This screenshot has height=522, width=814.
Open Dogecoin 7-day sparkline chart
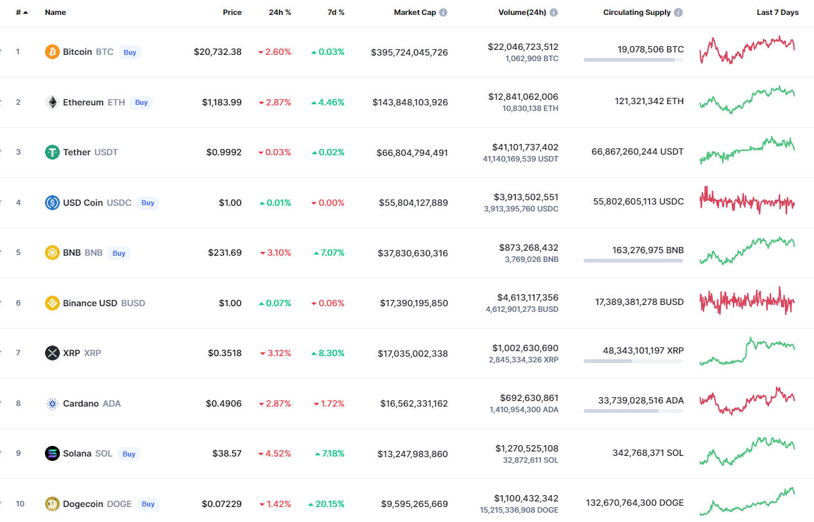(747, 501)
